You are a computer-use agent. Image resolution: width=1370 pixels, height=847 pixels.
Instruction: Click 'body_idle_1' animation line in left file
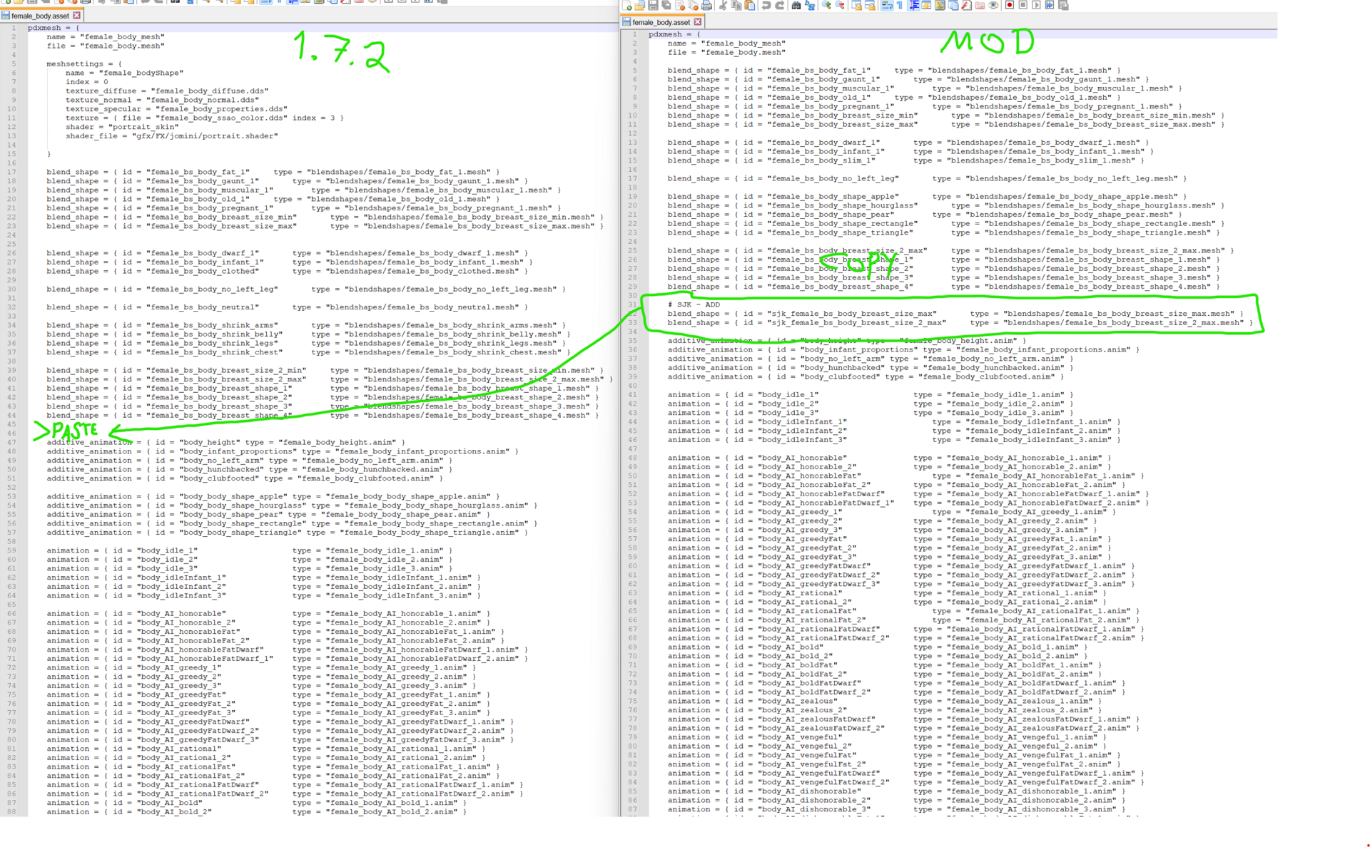(x=249, y=550)
